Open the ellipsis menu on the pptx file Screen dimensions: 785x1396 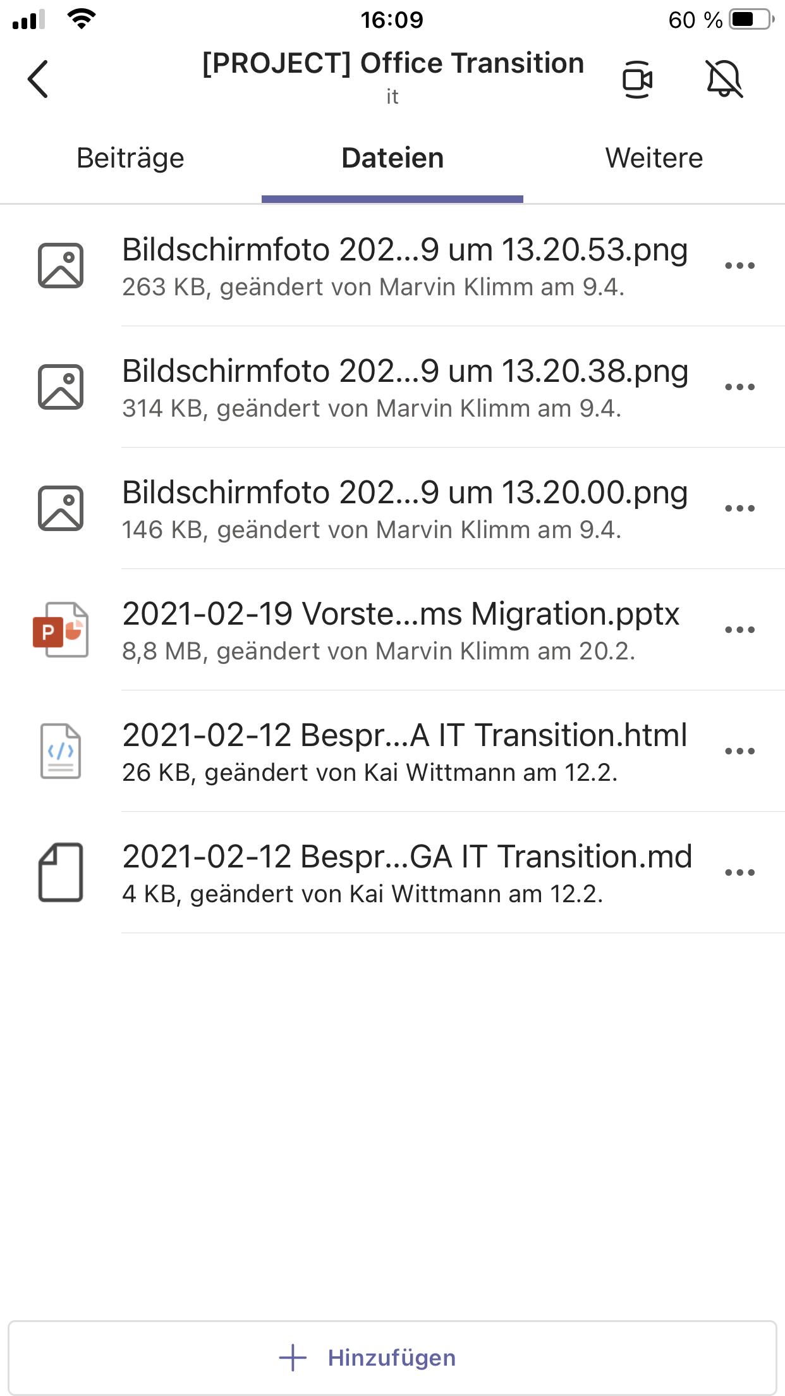(x=741, y=630)
